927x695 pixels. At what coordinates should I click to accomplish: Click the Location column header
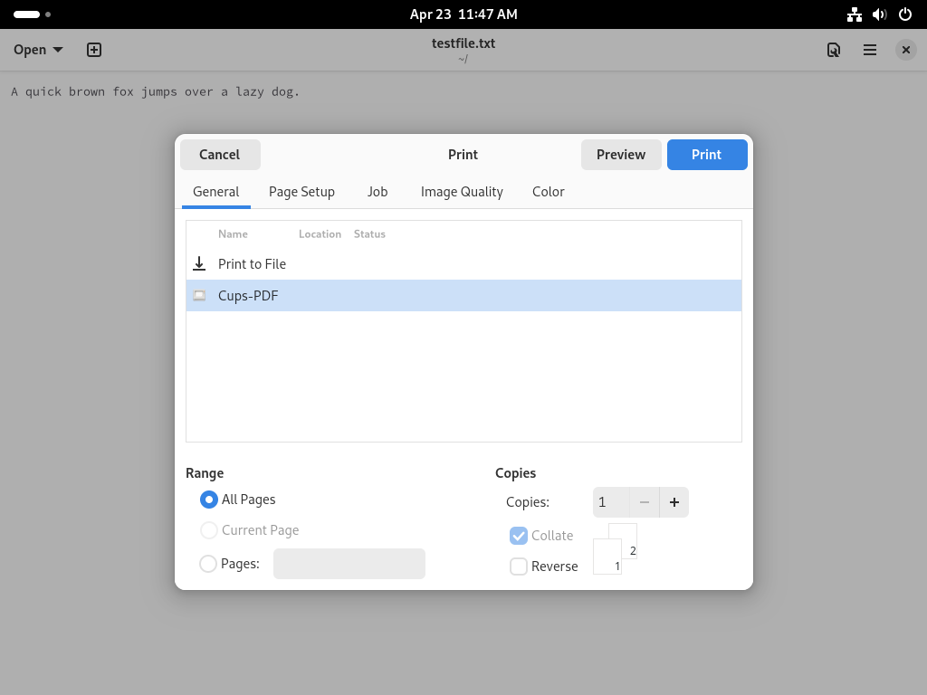pyautogui.click(x=320, y=234)
